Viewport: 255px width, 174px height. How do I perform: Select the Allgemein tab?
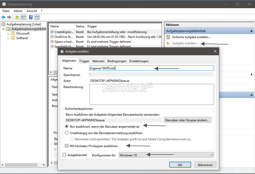coord(69,61)
